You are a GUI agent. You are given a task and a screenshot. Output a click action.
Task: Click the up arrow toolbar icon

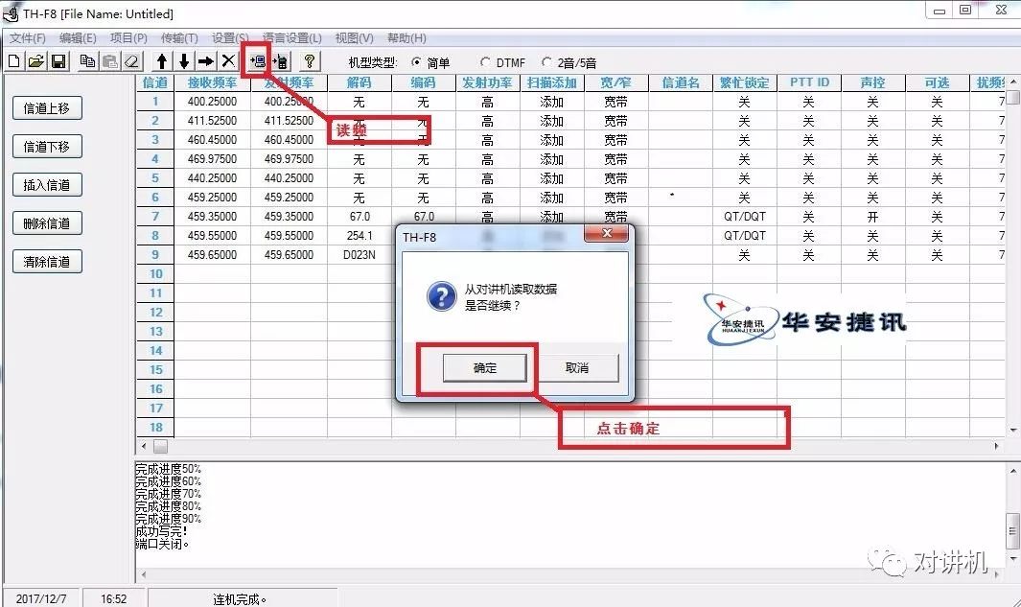tap(161, 61)
